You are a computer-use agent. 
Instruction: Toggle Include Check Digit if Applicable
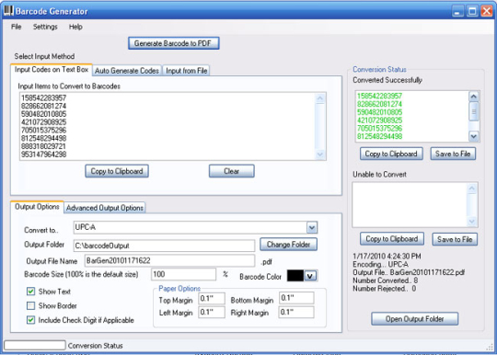(30, 320)
